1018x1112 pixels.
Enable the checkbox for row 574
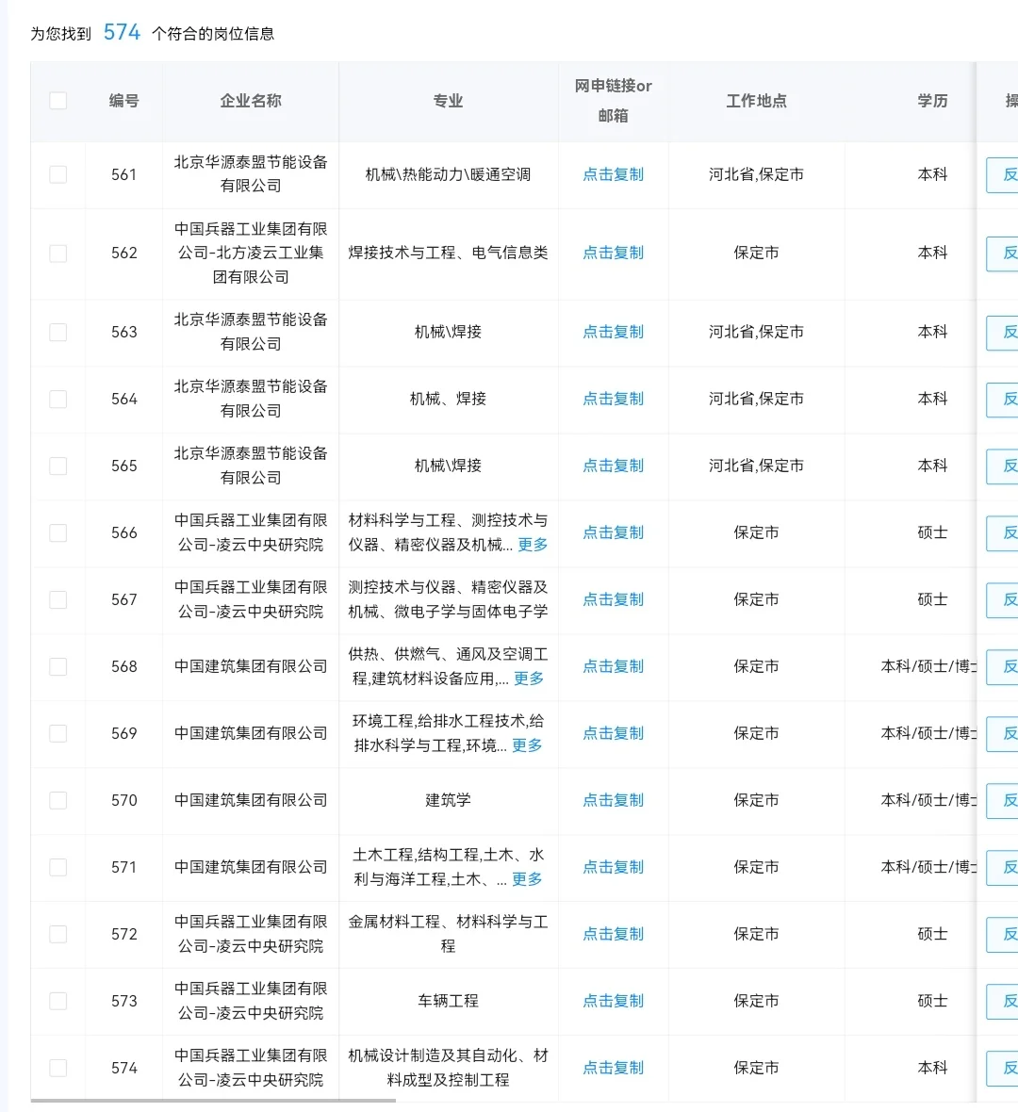(58, 1068)
